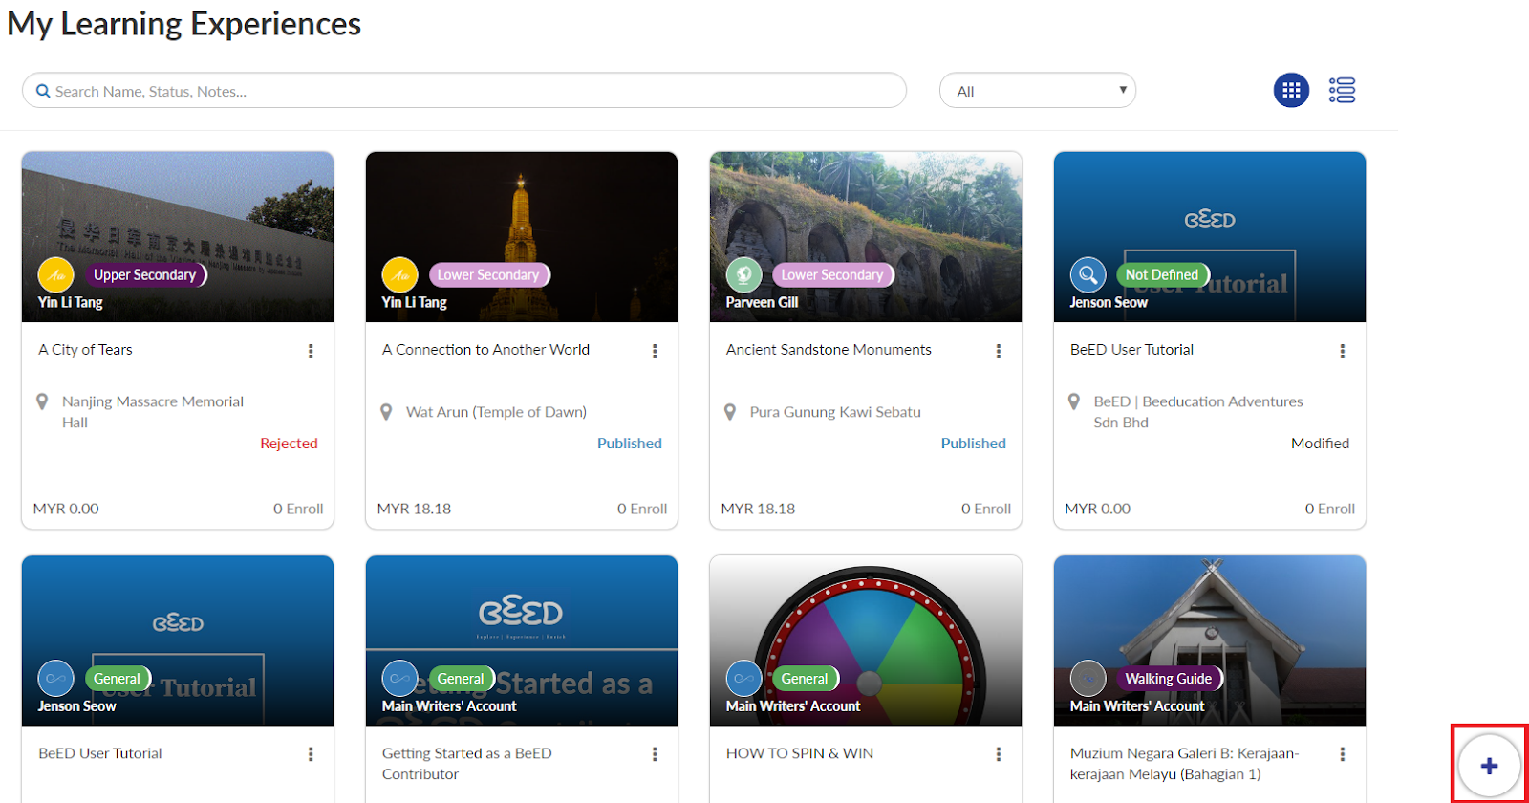Click the subject icon on Muzium Negara card
This screenshot has width=1529, height=803.
pos(1088,679)
